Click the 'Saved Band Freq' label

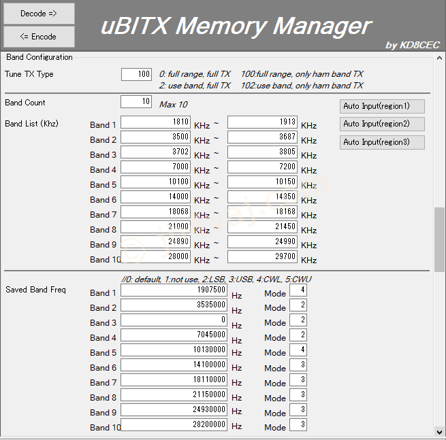coord(35,290)
